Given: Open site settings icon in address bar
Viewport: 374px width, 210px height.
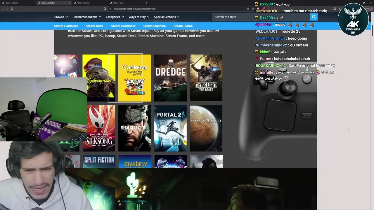Looking at the screenshot, I should point(110,9).
